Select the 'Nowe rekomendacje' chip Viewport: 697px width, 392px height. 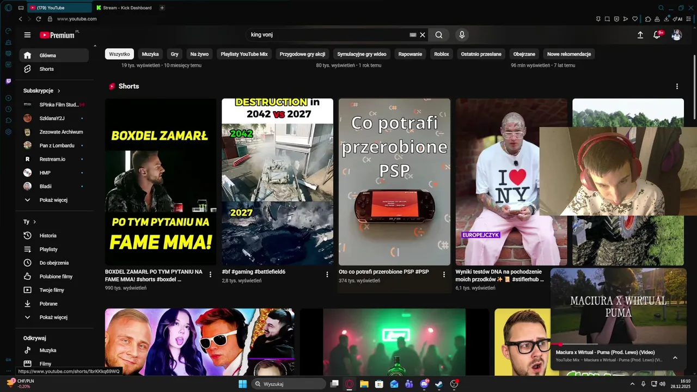click(569, 54)
